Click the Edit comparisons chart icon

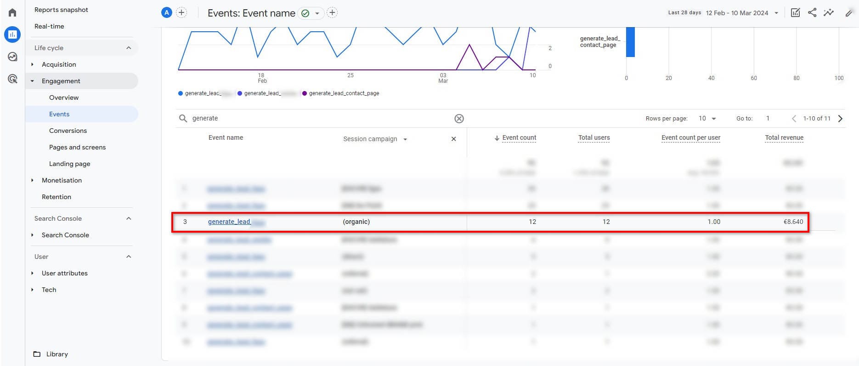pos(795,13)
